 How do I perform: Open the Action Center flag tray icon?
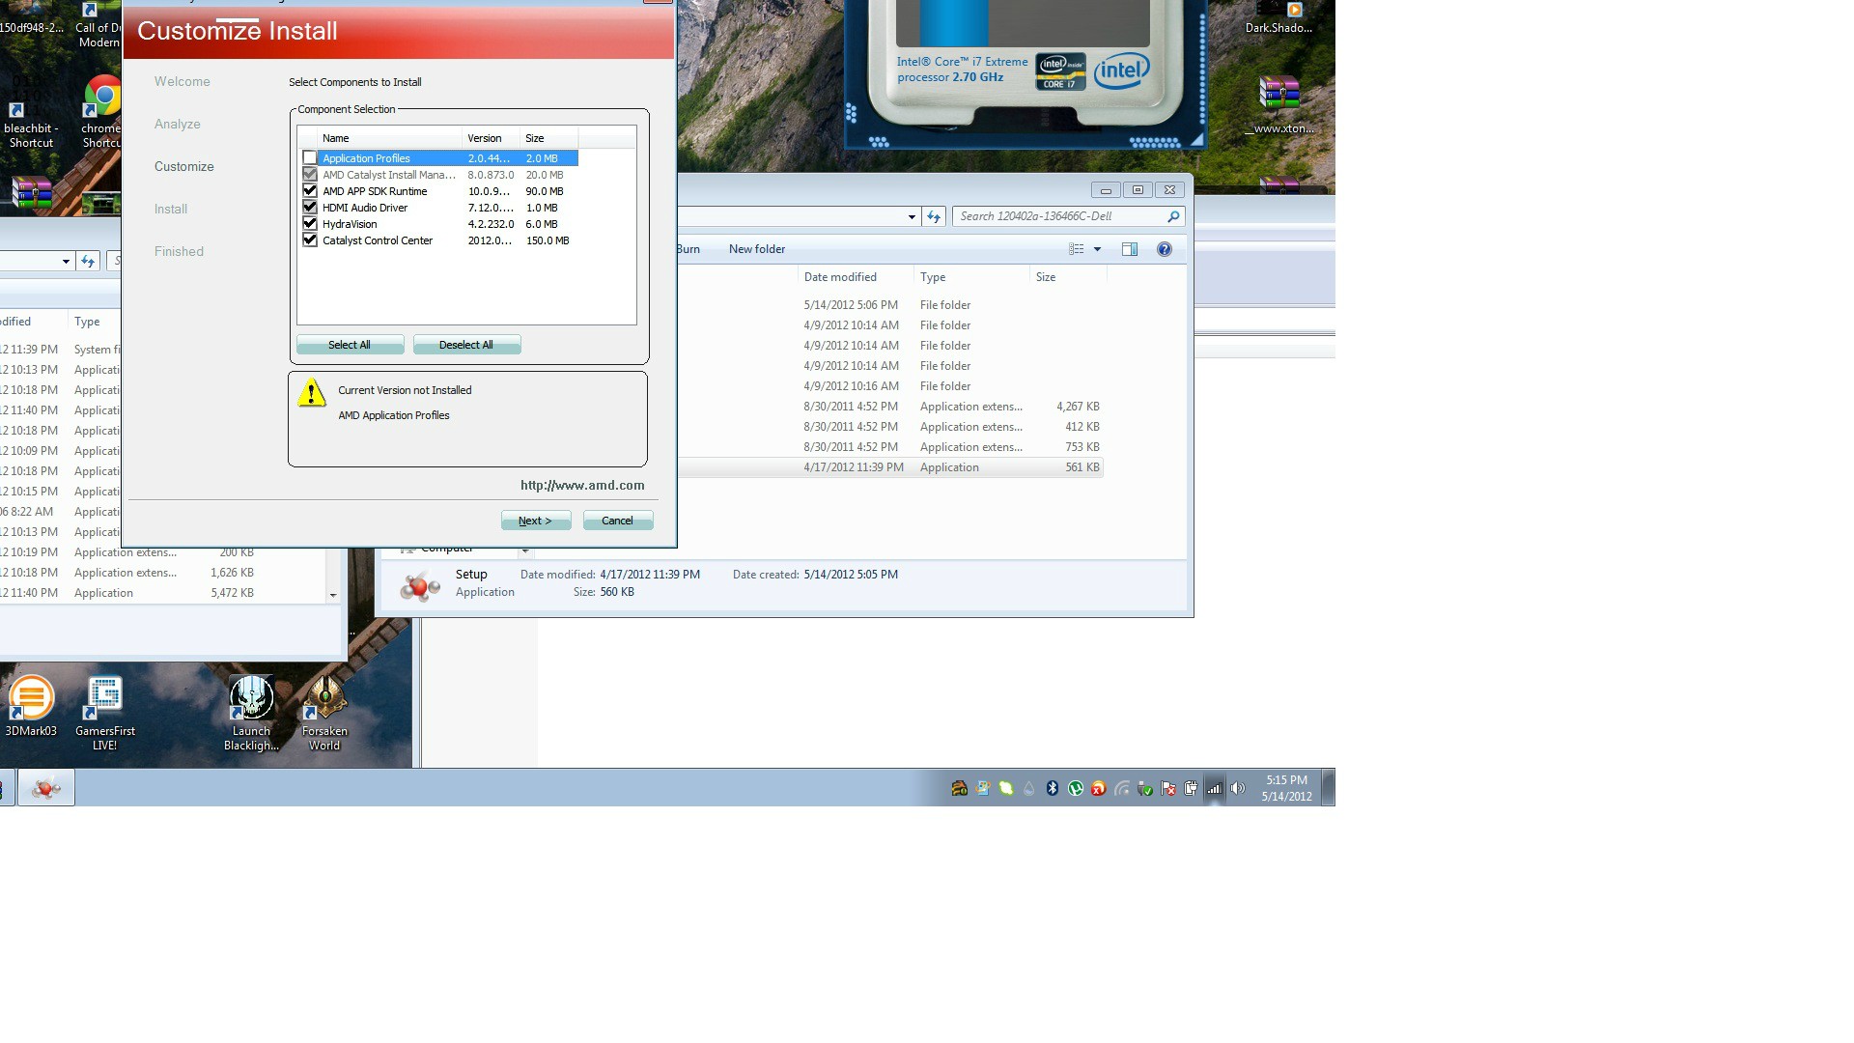pos(1168,789)
